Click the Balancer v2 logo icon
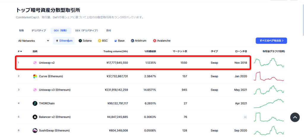Viewport: 304px width, 137px height. tap(35, 117)
